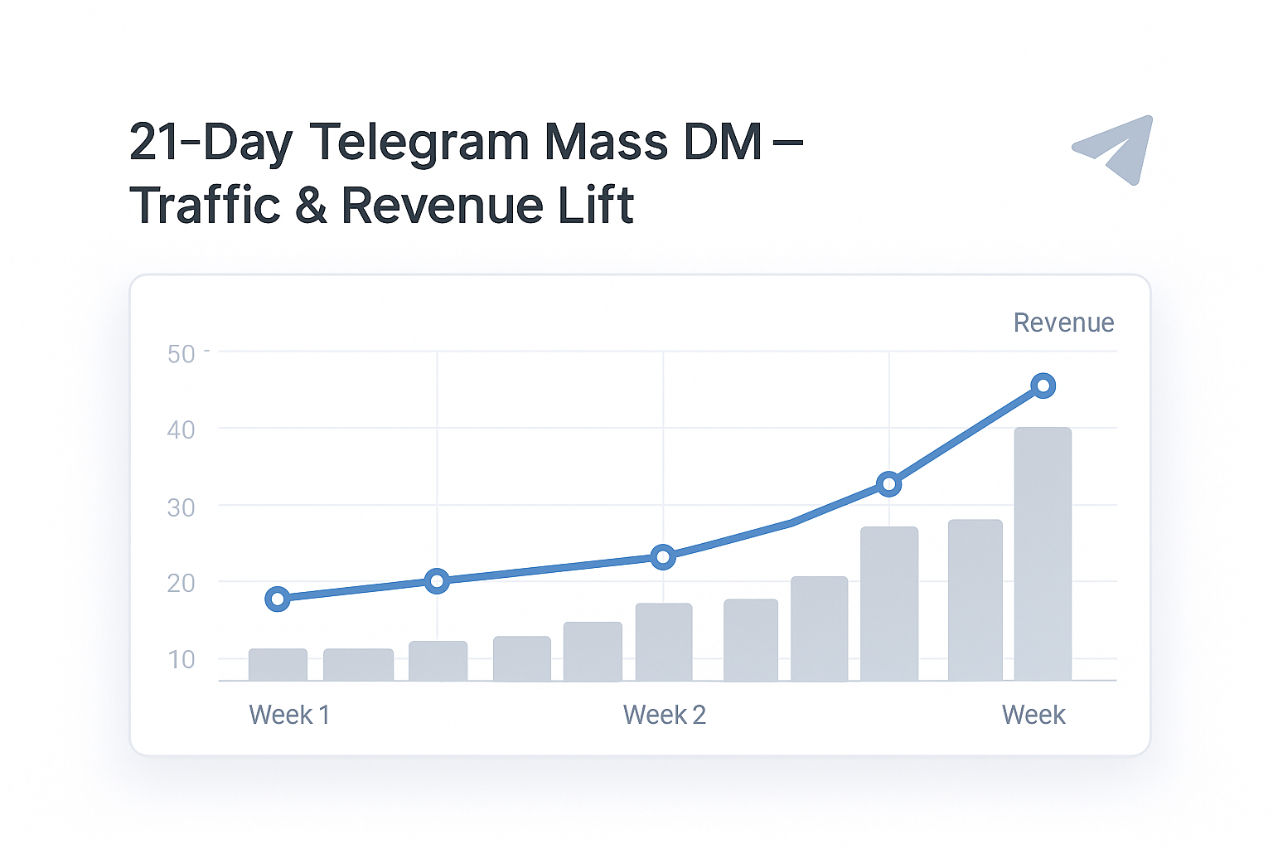Click the tallest traffic bar
The image size is (1273, 849).
(1043, 554)
